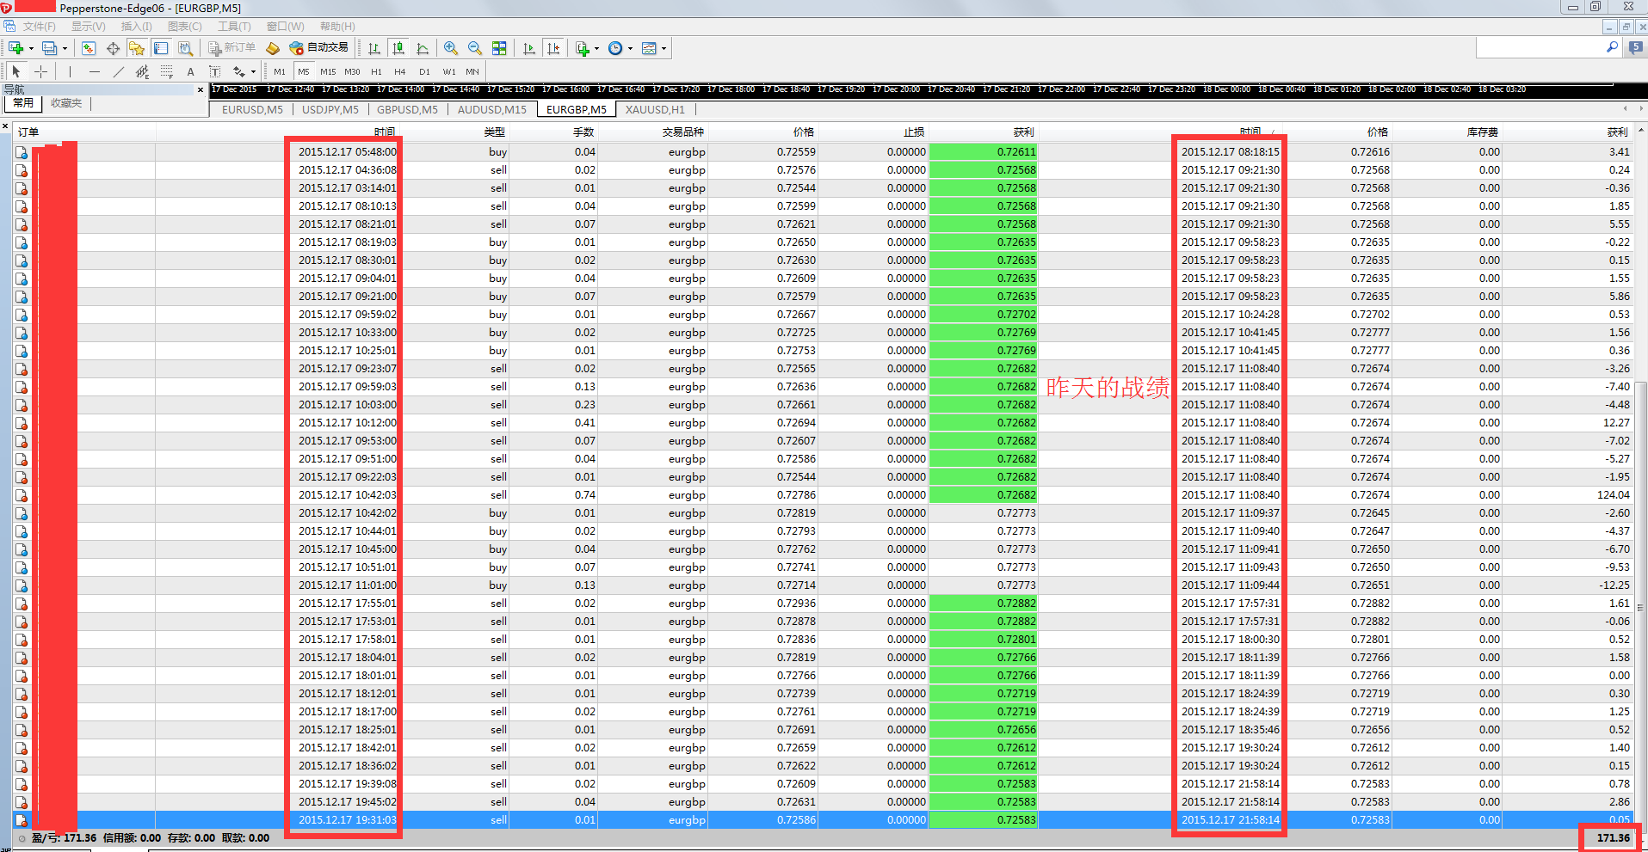1648x852 pixels.
Task: Switch chart to bar chart
Action: 374,48
